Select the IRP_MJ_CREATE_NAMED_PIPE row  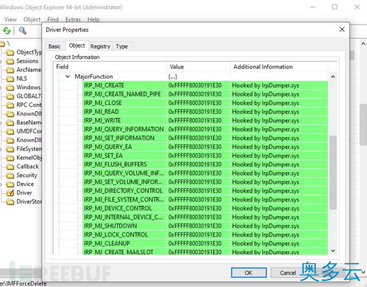[205, 94]
